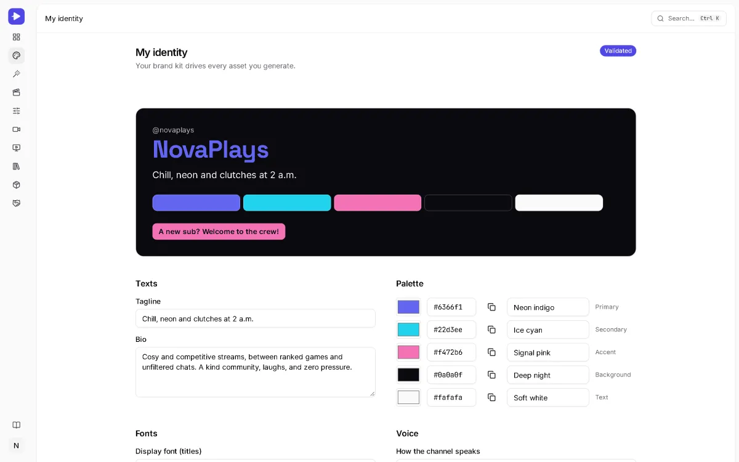Click the Voice section heading

coord(407,434)
